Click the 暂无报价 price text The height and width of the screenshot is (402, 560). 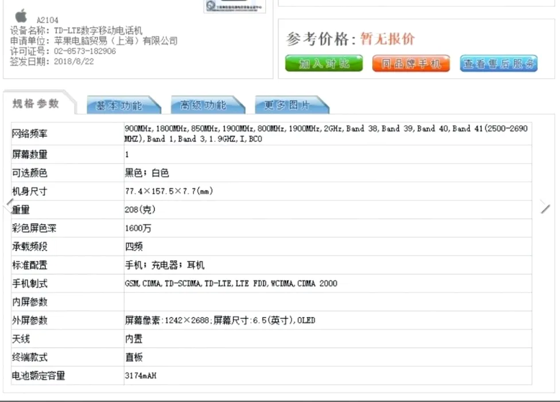tap(387, 39)
